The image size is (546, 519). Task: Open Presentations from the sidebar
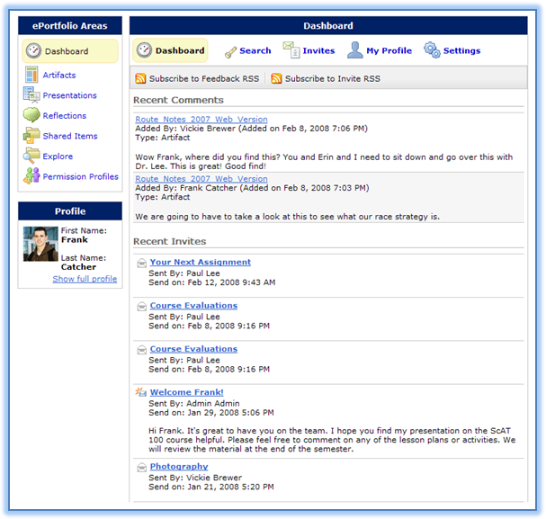point(69,95)
